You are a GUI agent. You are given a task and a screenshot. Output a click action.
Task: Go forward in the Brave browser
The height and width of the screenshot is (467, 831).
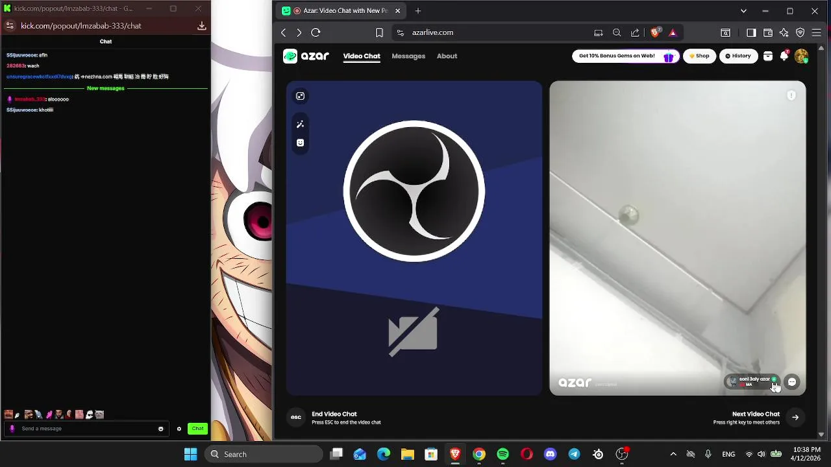299,32
